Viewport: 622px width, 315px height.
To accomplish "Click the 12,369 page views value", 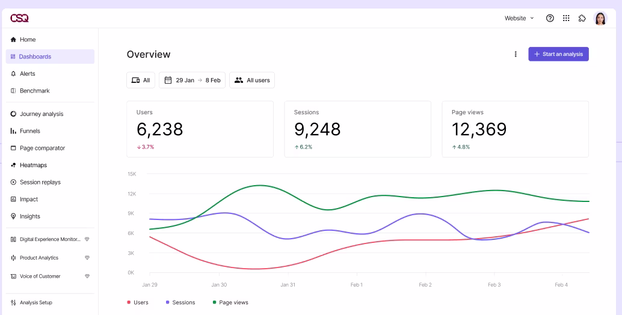I will coord(479,129).
